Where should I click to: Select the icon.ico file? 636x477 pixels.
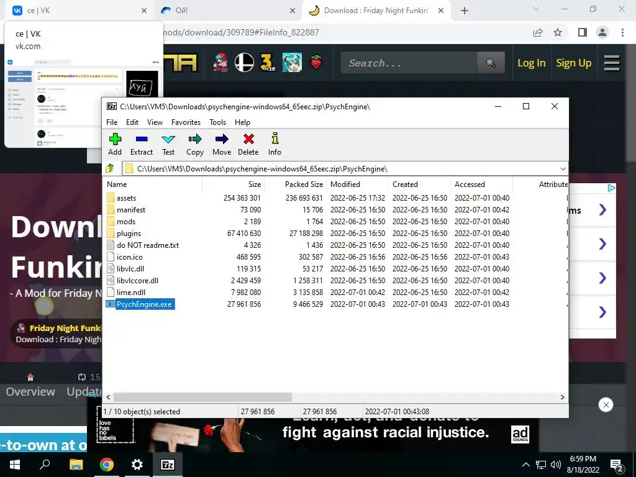130,257
